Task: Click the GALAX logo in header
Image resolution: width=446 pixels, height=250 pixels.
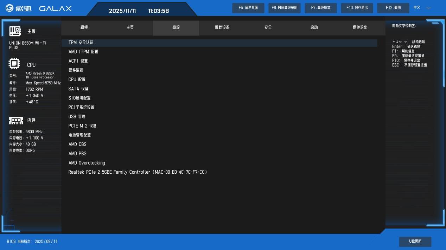Action: tap(55, 8)
